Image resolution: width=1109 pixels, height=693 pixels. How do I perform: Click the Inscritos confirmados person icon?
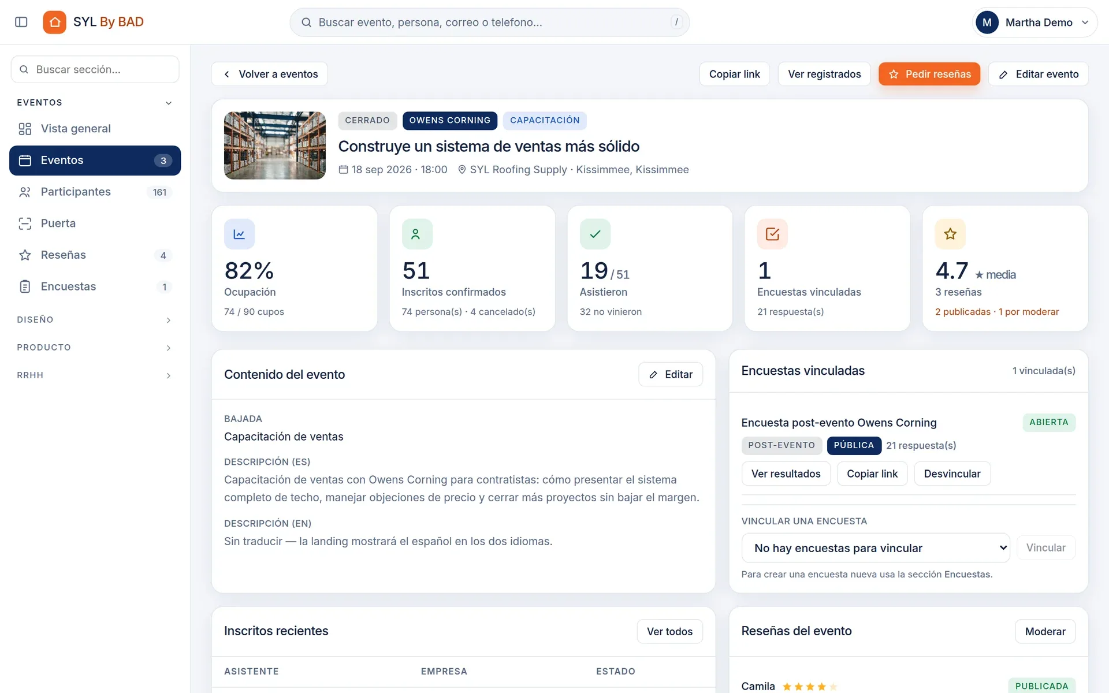416,234
